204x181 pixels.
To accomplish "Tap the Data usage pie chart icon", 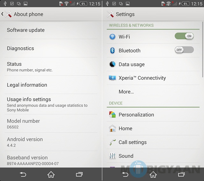I will [x=112, y=64].
